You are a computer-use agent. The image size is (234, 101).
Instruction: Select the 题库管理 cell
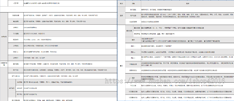pyautogui.click(x=16, y=64)
